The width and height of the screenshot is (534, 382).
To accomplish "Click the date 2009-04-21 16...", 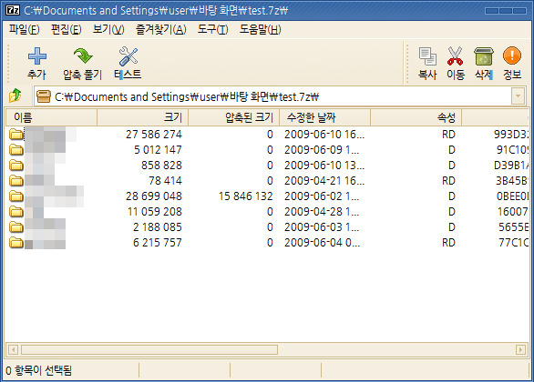I will [x=324, y=181].
